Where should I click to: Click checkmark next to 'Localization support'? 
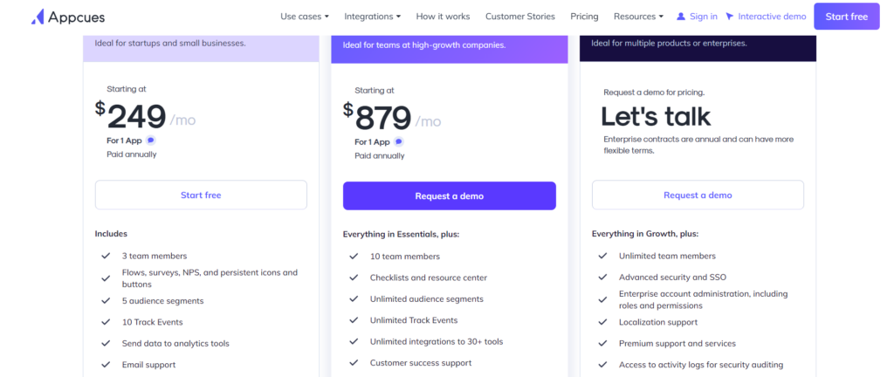(602, 322)
